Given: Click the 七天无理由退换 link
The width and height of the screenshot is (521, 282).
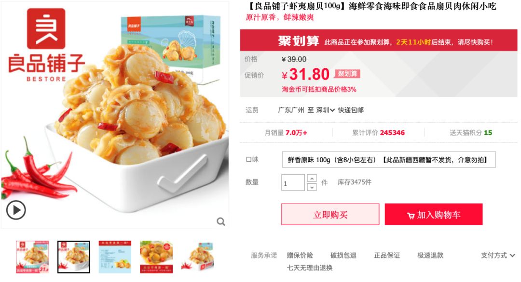Looking at the screenshot, I should (310, 268).
